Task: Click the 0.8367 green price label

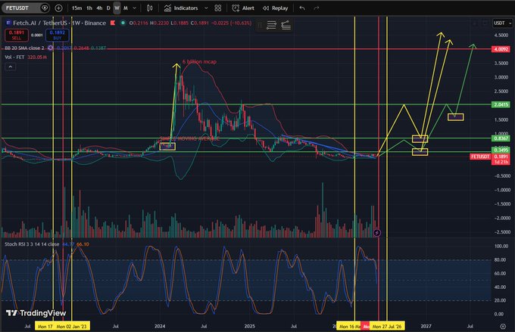Action: [x=501, y=138]
